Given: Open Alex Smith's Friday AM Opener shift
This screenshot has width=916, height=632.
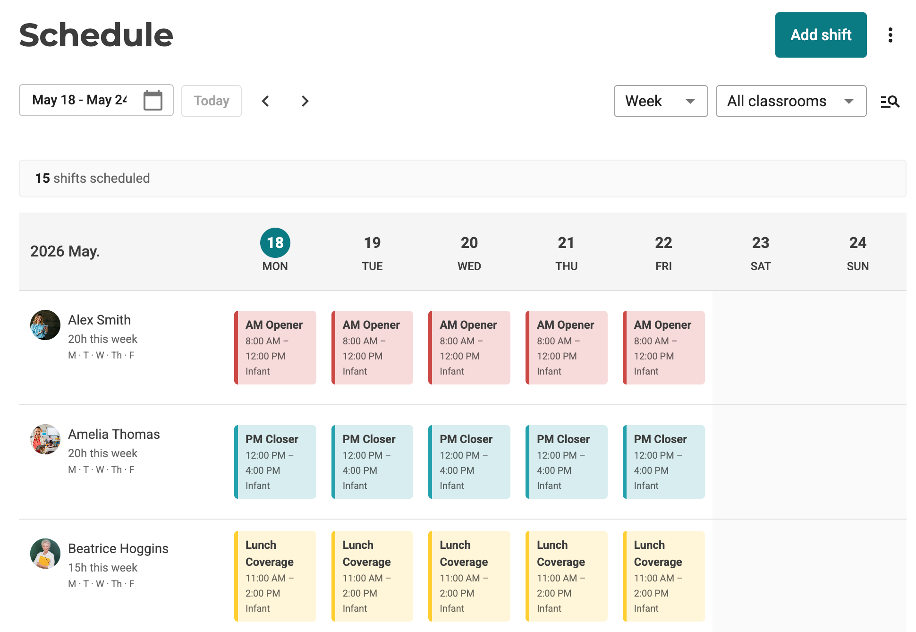Looking at the screenshot, I should [664, 348].
